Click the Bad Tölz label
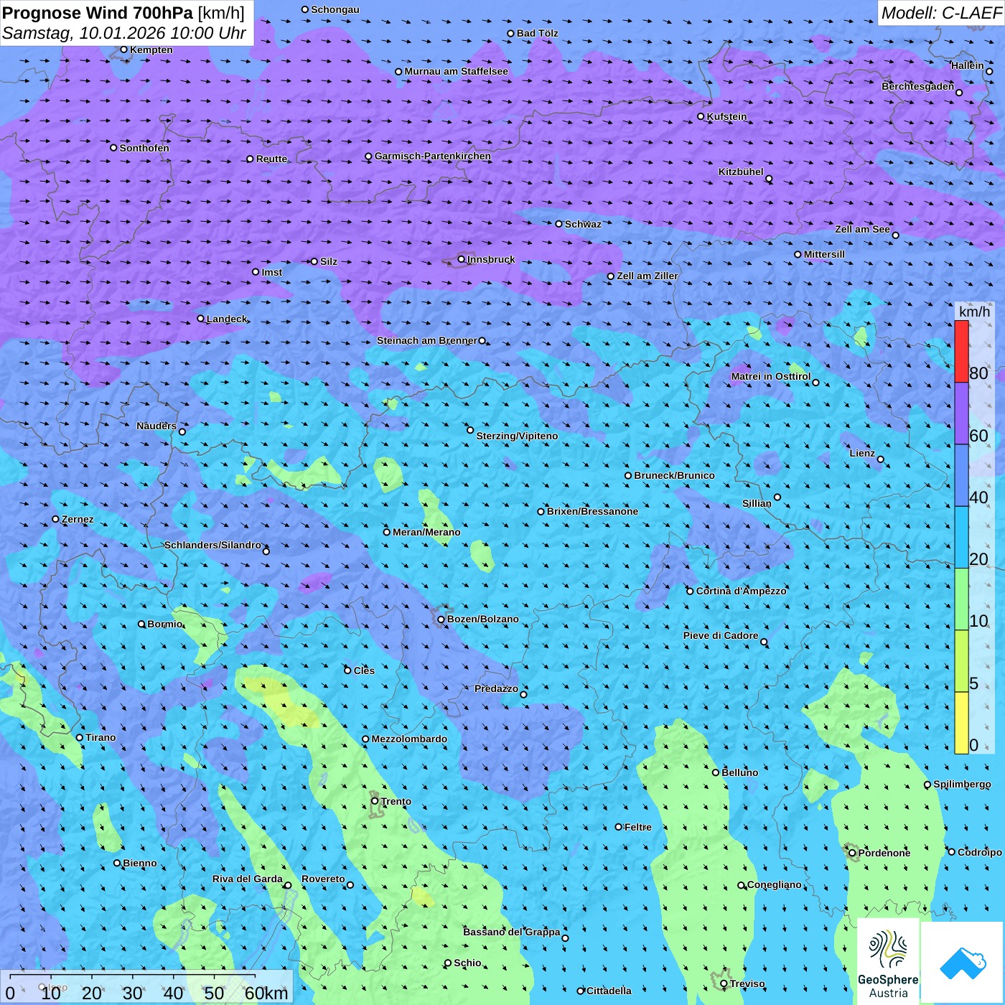 [x=537, y=33]
